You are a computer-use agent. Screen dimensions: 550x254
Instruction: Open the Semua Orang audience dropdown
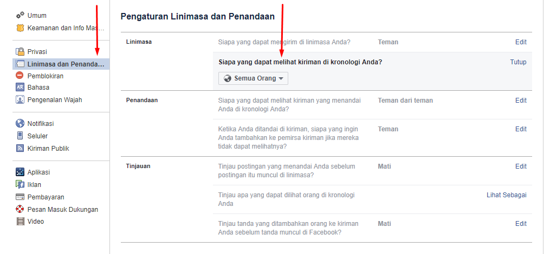(x=254, y=78)
